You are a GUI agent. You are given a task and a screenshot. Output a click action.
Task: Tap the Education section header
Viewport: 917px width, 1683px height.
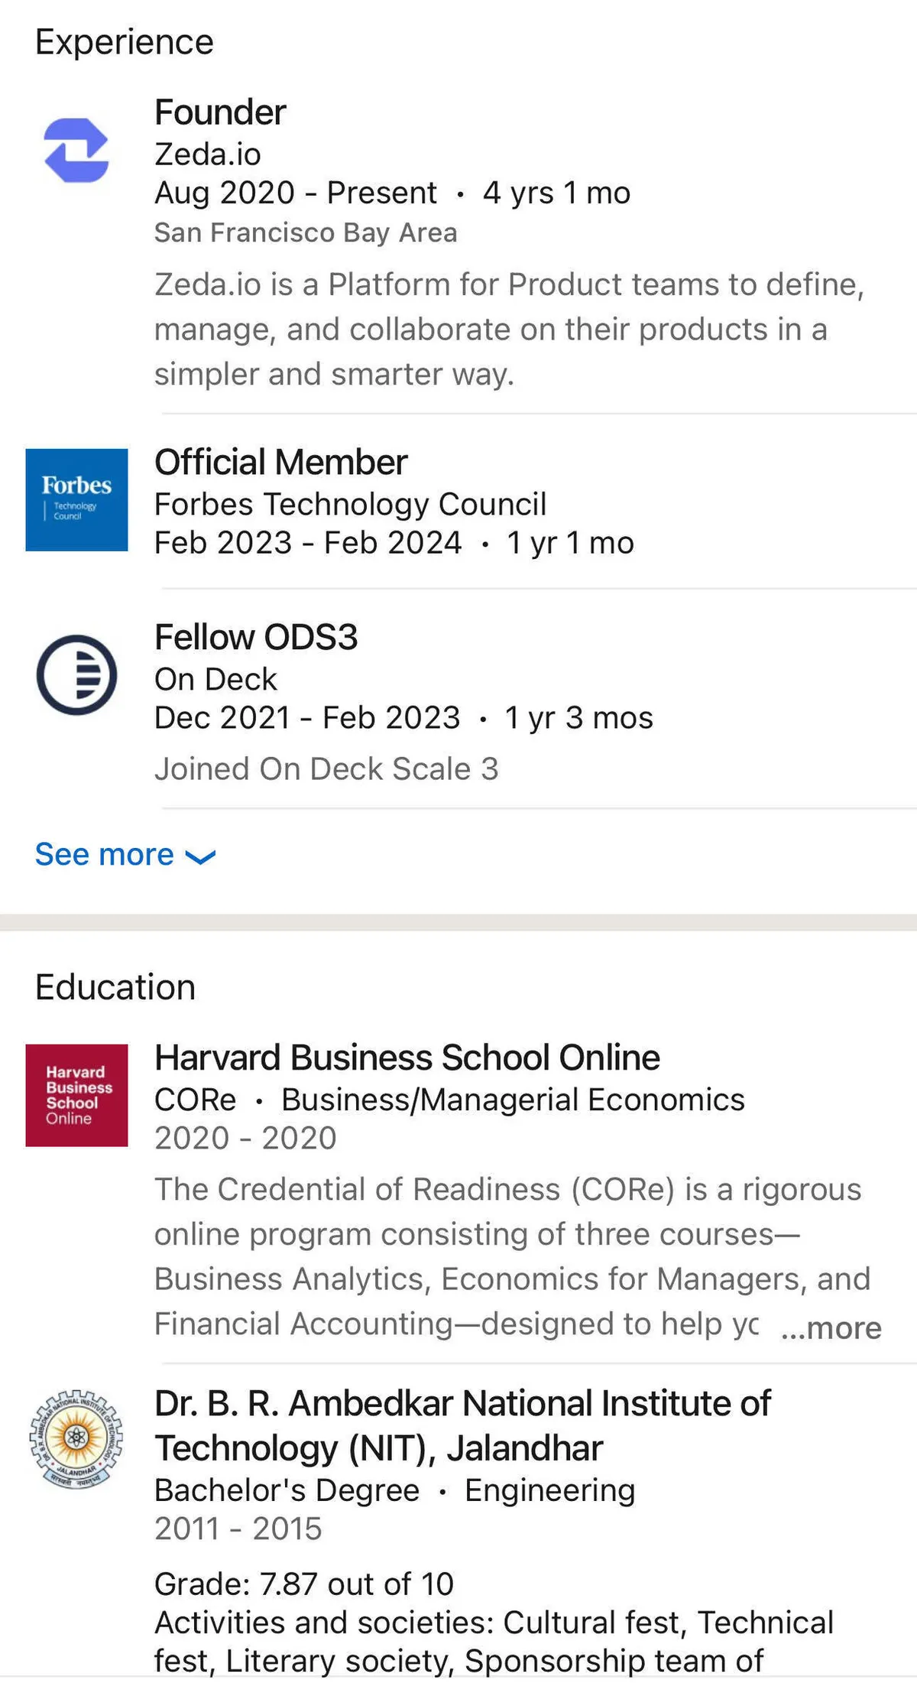click(115, 987)
